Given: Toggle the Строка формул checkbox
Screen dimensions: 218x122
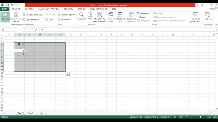Looking at the screenshot, I should [x=59, y=15].
